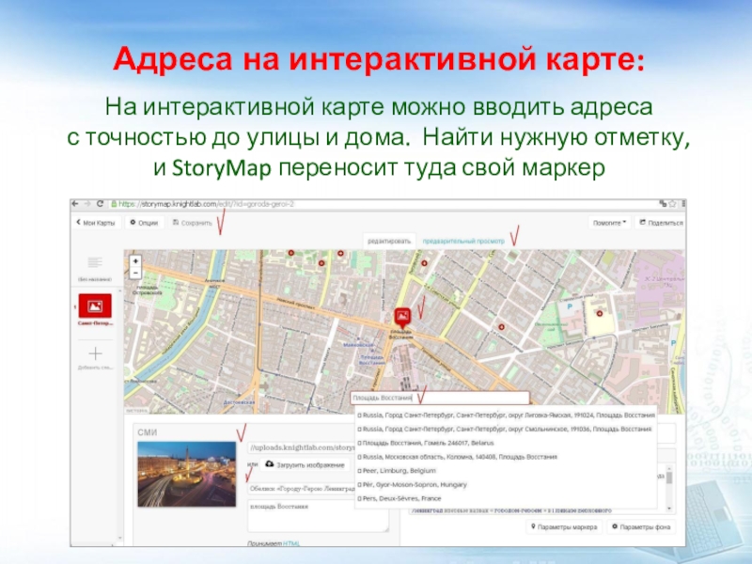The width and height of the screenshot is (752, 564).
Task: Click the площадь Восстания credit text area
Action: (318, 515)
